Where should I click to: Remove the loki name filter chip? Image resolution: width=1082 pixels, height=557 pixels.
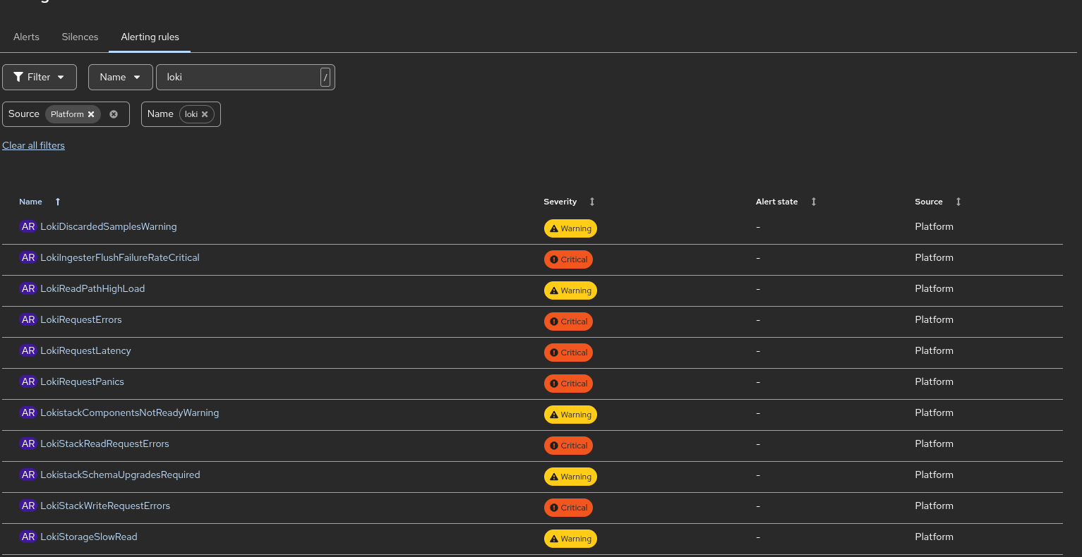(x=205, y=114)
